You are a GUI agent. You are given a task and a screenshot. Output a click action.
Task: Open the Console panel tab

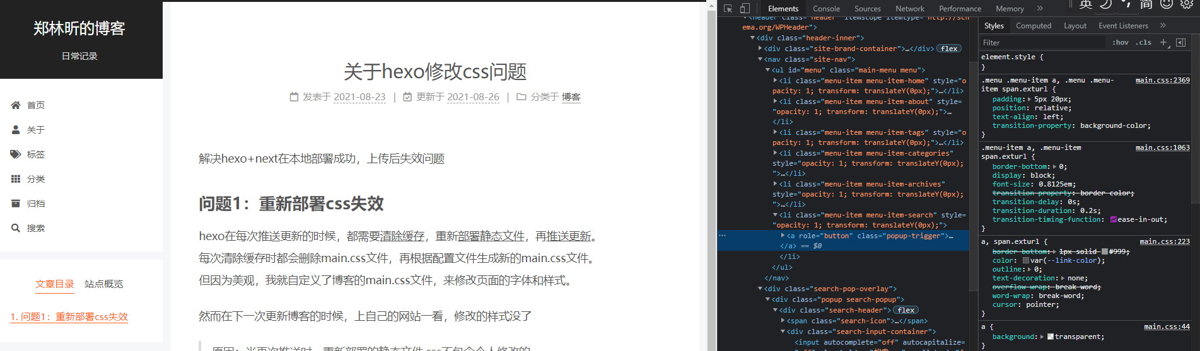point(826,9)
